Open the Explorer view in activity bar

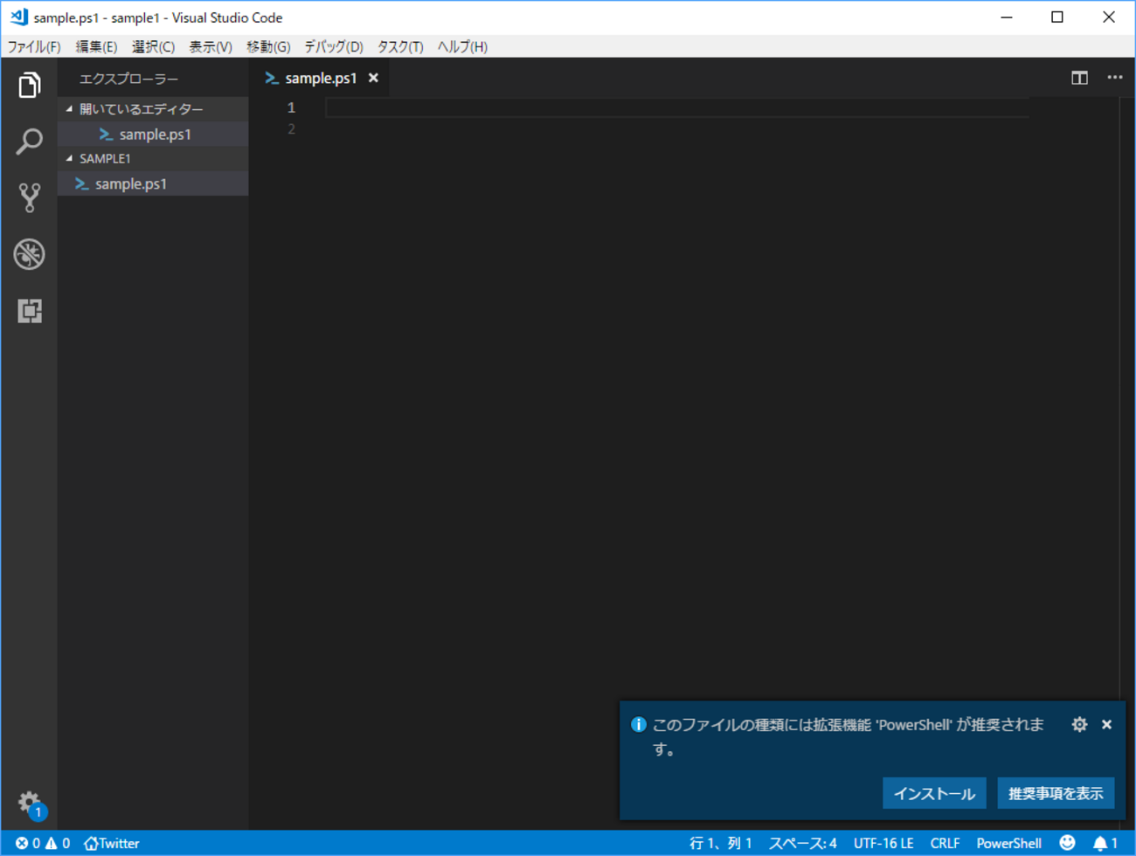[x=30, y=85]
